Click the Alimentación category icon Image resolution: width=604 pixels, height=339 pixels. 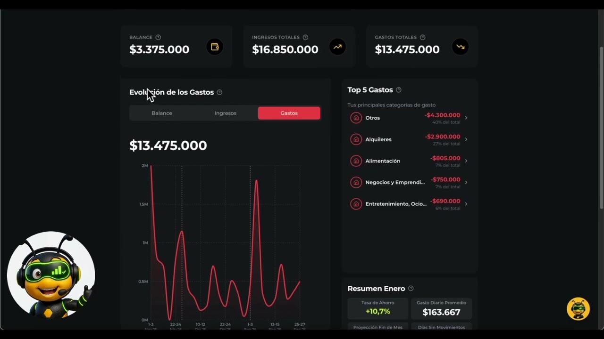(356, 161)
